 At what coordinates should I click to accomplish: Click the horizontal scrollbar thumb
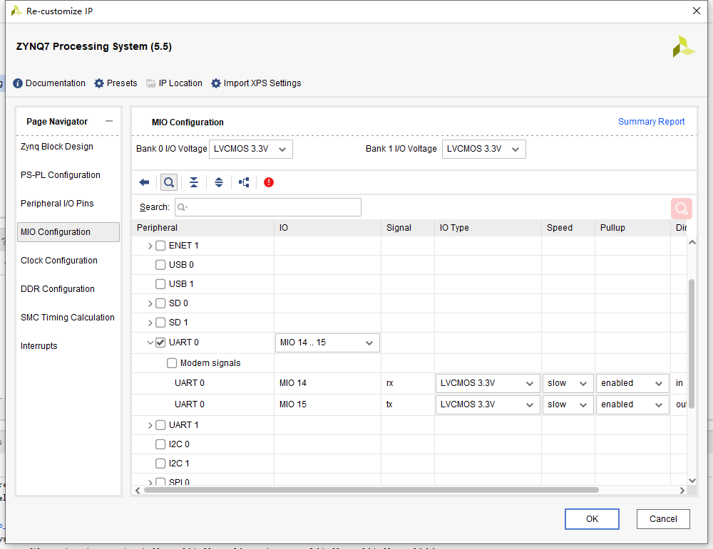click(x=371, y=491)
